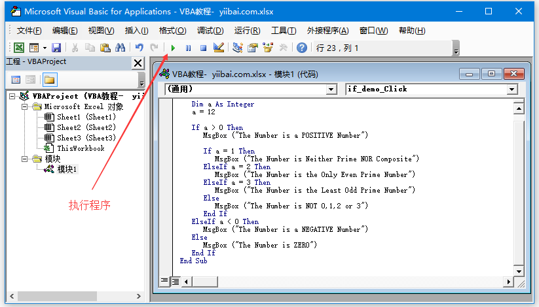Image resolution: width=539 pixels, height=307 pixels.
Task: Click the End Sub line in code
Action: (194, 261)
